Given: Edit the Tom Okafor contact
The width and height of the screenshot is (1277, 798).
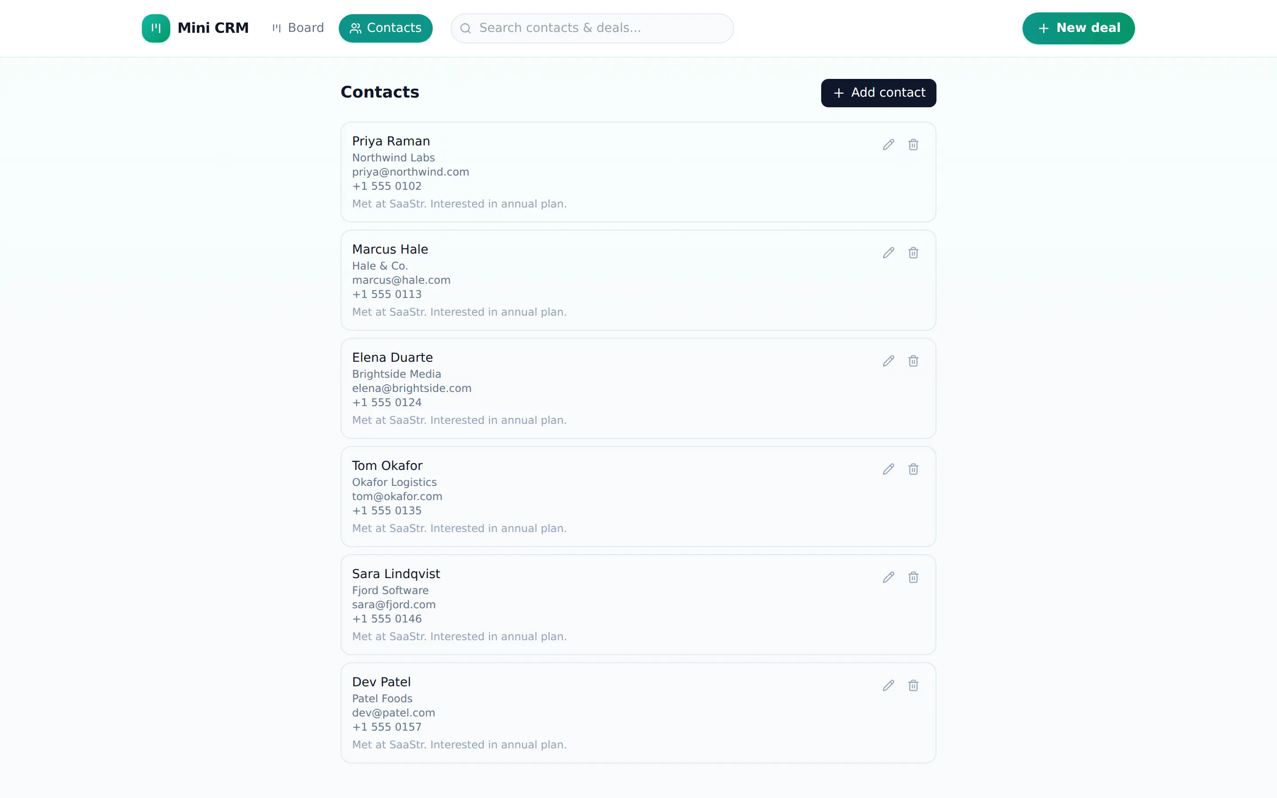Looking at the screenshot, I should tap(888, 469).
